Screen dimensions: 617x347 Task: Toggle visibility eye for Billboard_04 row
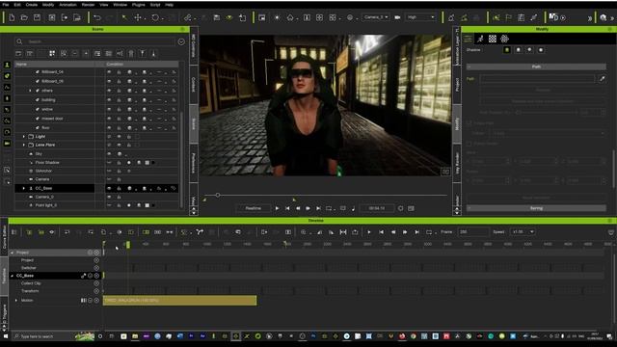(109, 72)
